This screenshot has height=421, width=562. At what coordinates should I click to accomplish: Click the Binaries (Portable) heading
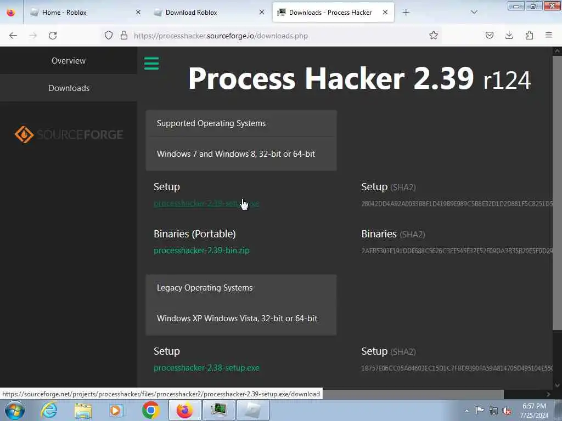click(x=195, y=234)
